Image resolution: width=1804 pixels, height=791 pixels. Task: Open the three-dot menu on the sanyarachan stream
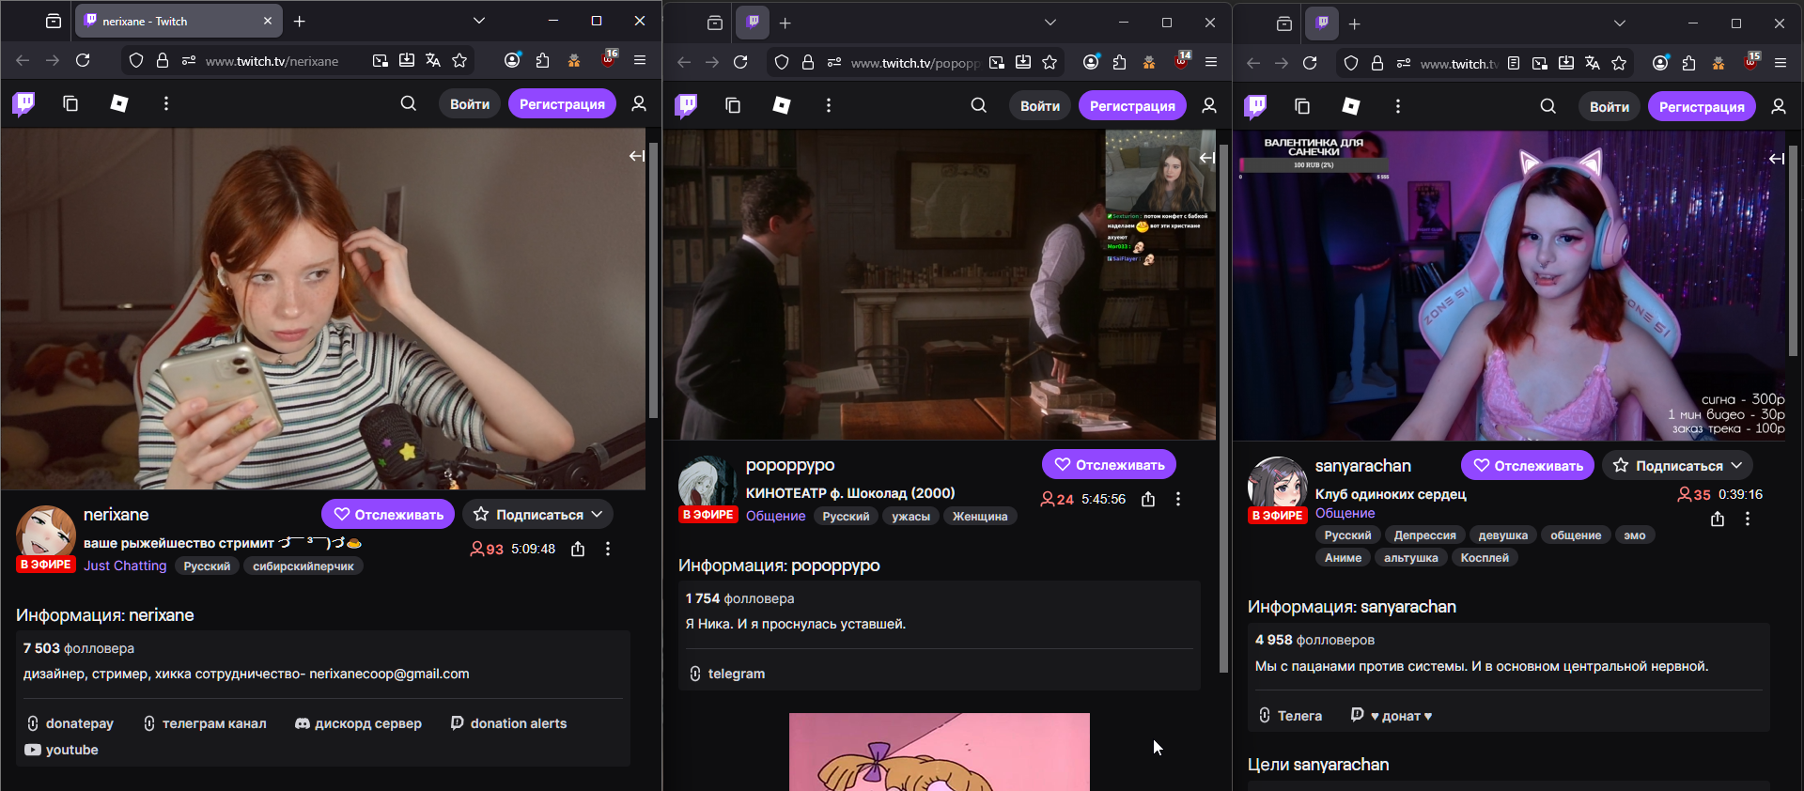[x=1747, y=519]
